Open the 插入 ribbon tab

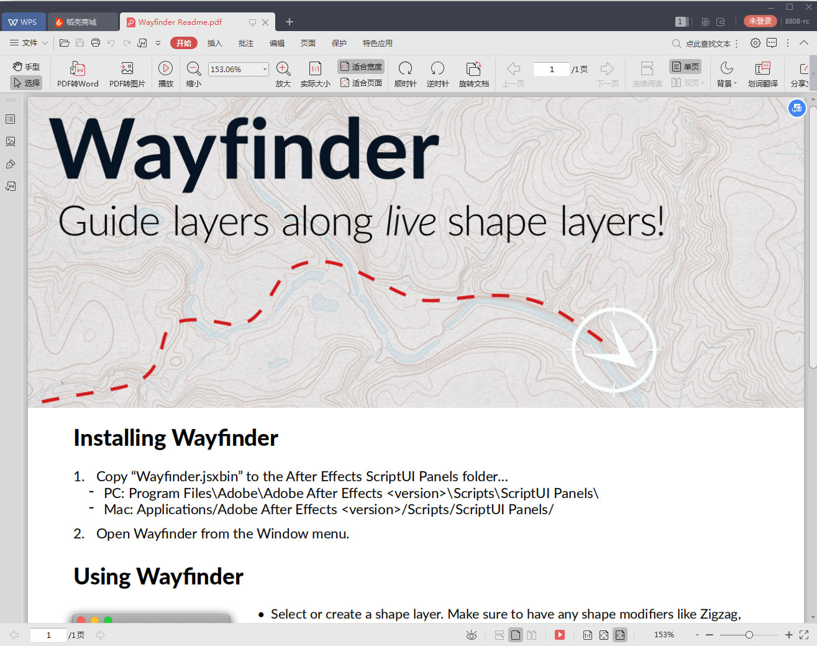click(x=214, y=43)
